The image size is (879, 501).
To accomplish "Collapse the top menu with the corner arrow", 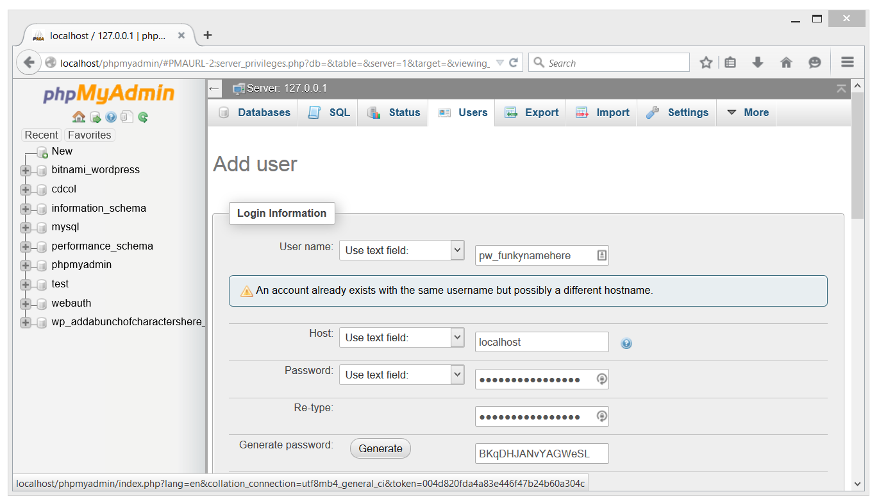I will tap(841, 89).
